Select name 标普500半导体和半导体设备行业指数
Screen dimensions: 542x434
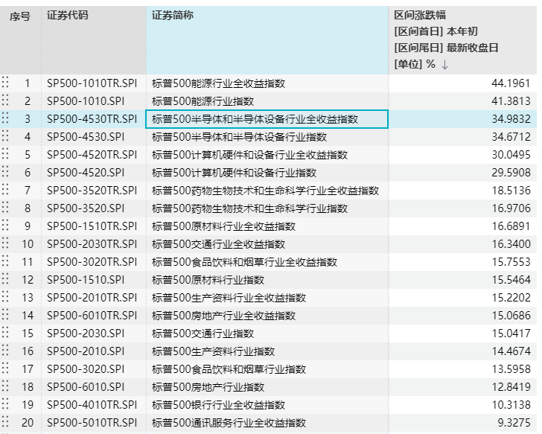239,137
